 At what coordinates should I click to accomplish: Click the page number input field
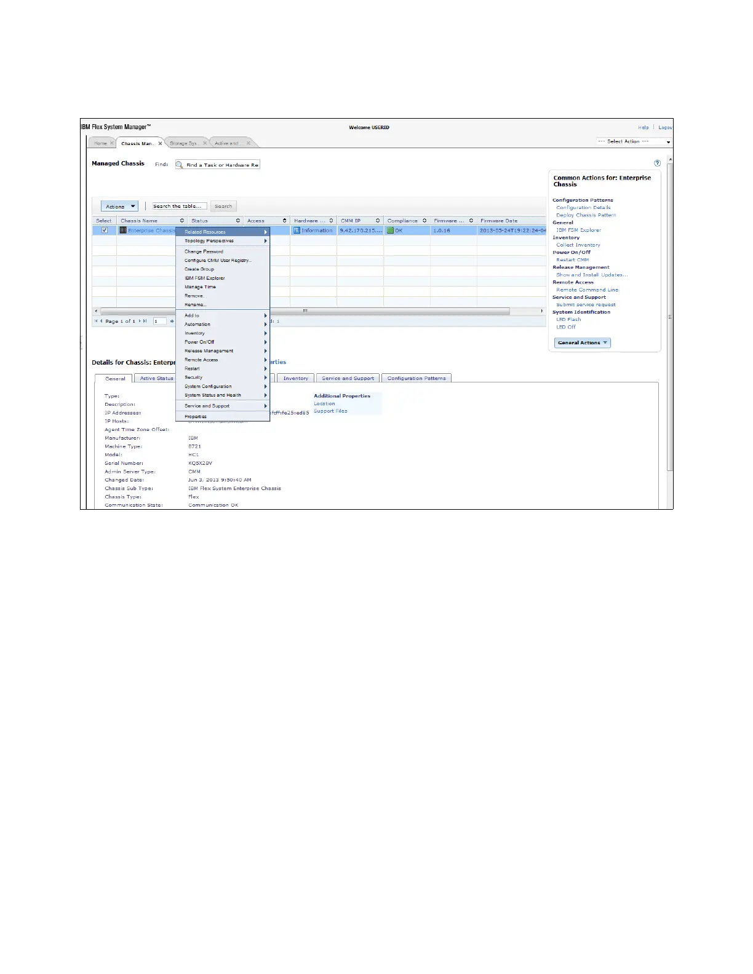(159, 321)
